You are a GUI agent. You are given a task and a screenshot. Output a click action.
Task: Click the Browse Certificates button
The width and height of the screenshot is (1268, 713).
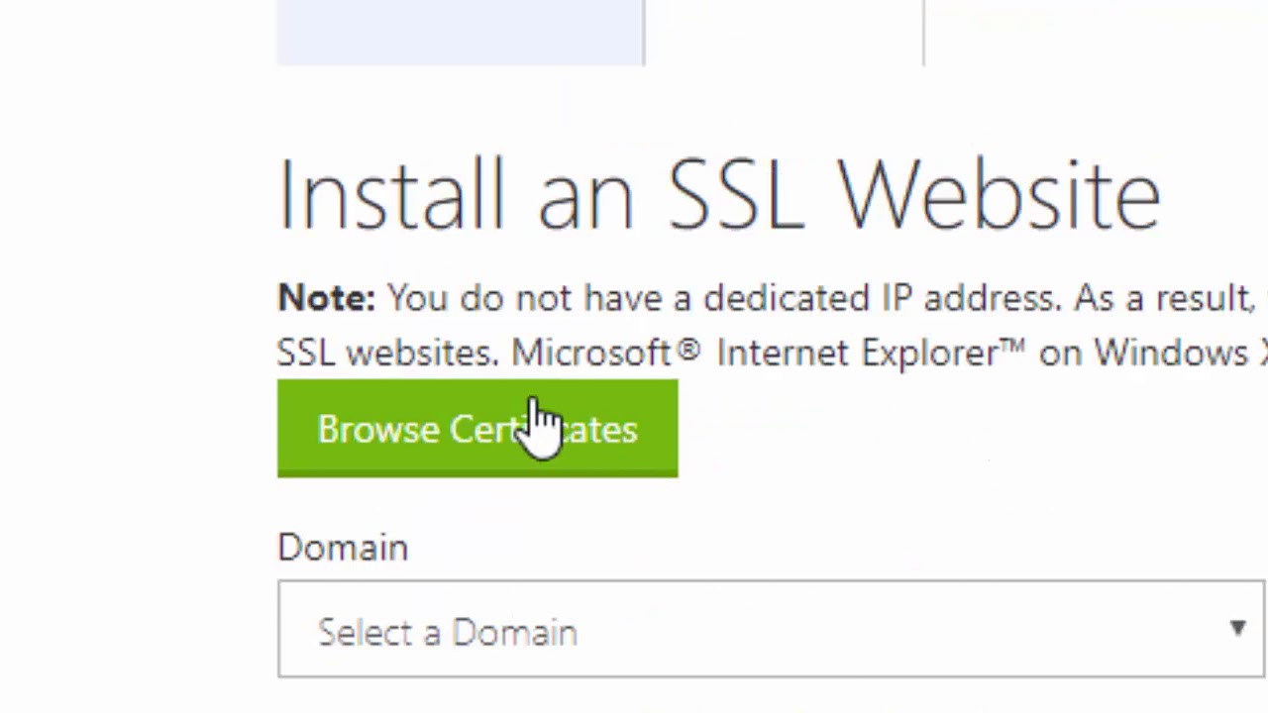tap(477, 429)
